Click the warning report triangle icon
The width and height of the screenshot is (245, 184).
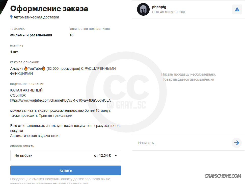pos(237,10)
